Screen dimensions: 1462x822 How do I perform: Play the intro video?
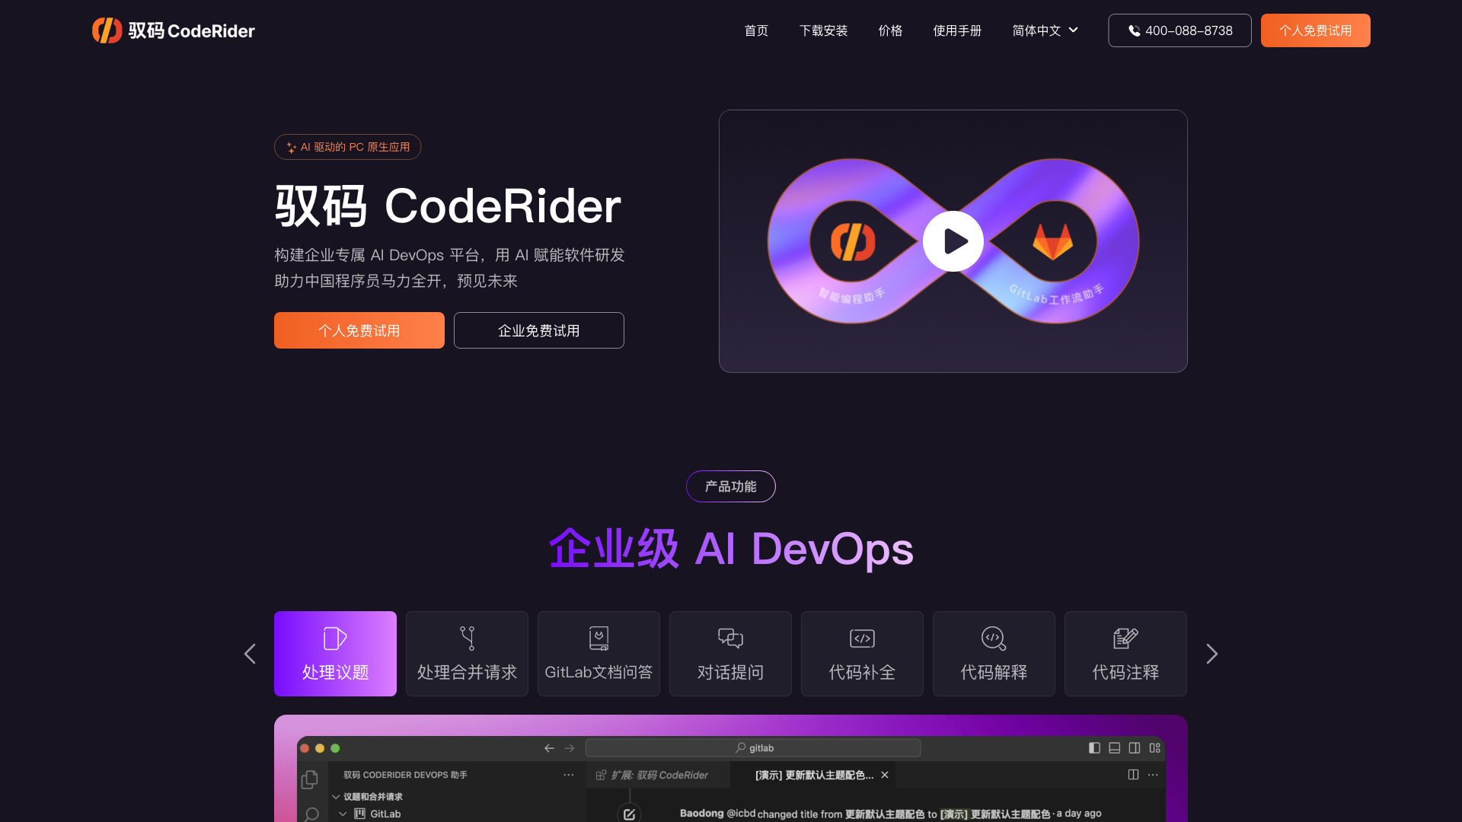tap(953, 241)
